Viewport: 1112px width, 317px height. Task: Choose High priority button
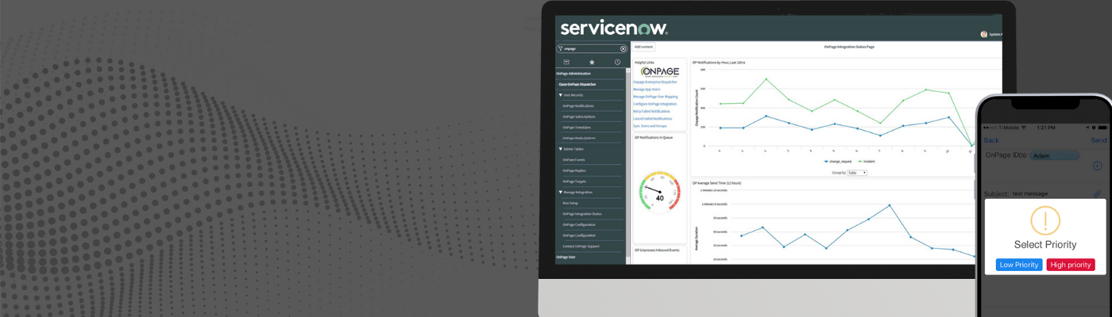(x=1070, y=265)
